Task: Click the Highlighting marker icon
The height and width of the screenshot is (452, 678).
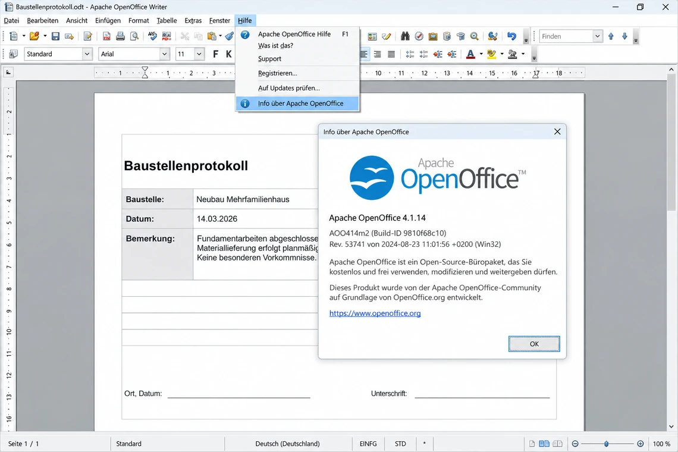Action: click(492, 54)
